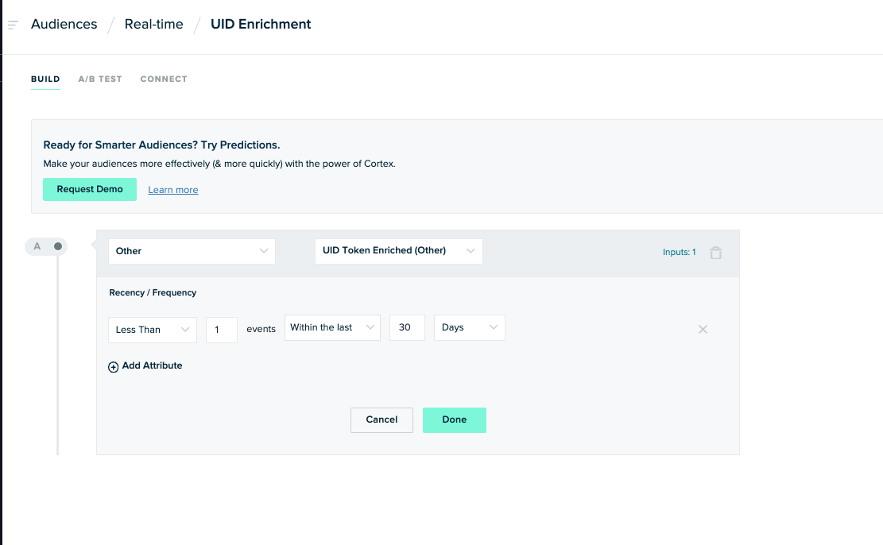Click the Request Demo button
Screen dimensions: 883x545
click(90, 189)
